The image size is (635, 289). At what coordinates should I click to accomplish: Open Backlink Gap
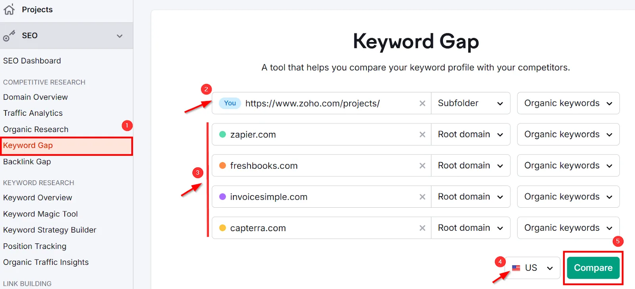click(x=27, y=162)
